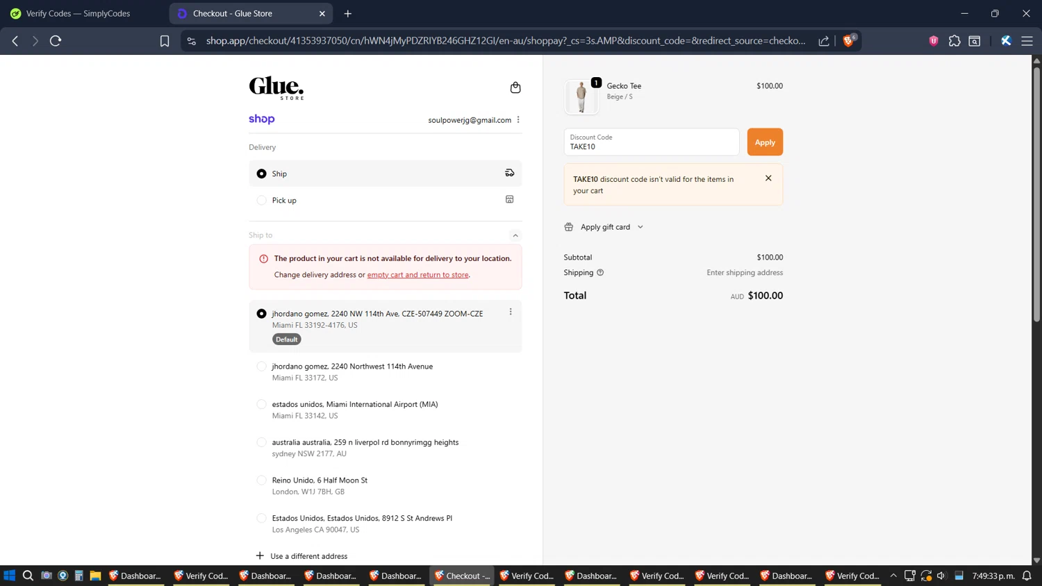Image resolution: width=1042 pixels, height=586 pixels.
Task: Open Brave Shields icon
Action: (848, 41)
